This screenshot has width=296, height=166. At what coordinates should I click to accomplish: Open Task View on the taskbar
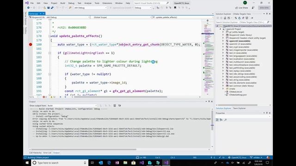coord(92,163)
